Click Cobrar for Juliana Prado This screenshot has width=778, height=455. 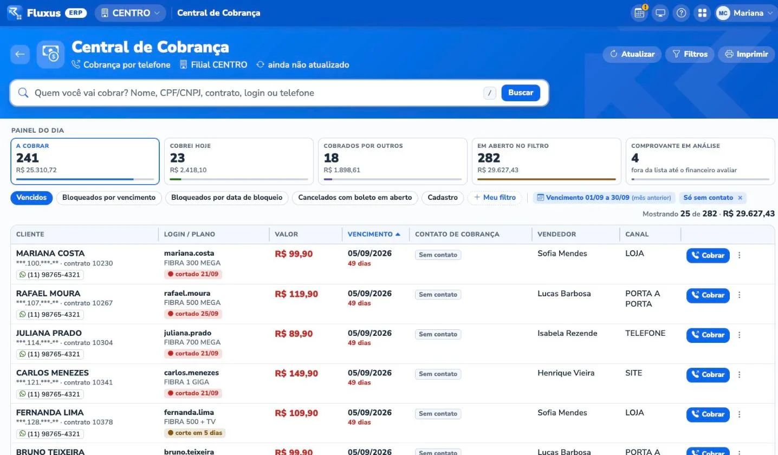pyautogui.click(x=708, y=335)
